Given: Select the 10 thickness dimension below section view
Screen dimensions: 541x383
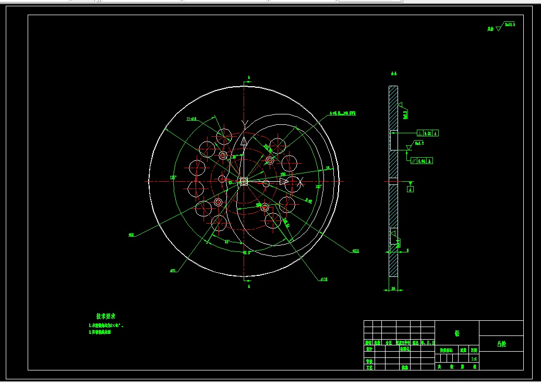Looking at the screenshot, I should [x=393, y=288].
